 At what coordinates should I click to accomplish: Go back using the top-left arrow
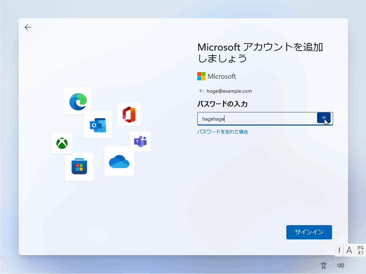pos(28,27)
